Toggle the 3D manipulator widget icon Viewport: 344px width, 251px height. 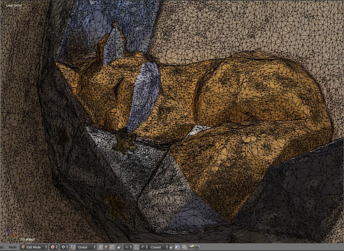(x=73, y=247)
